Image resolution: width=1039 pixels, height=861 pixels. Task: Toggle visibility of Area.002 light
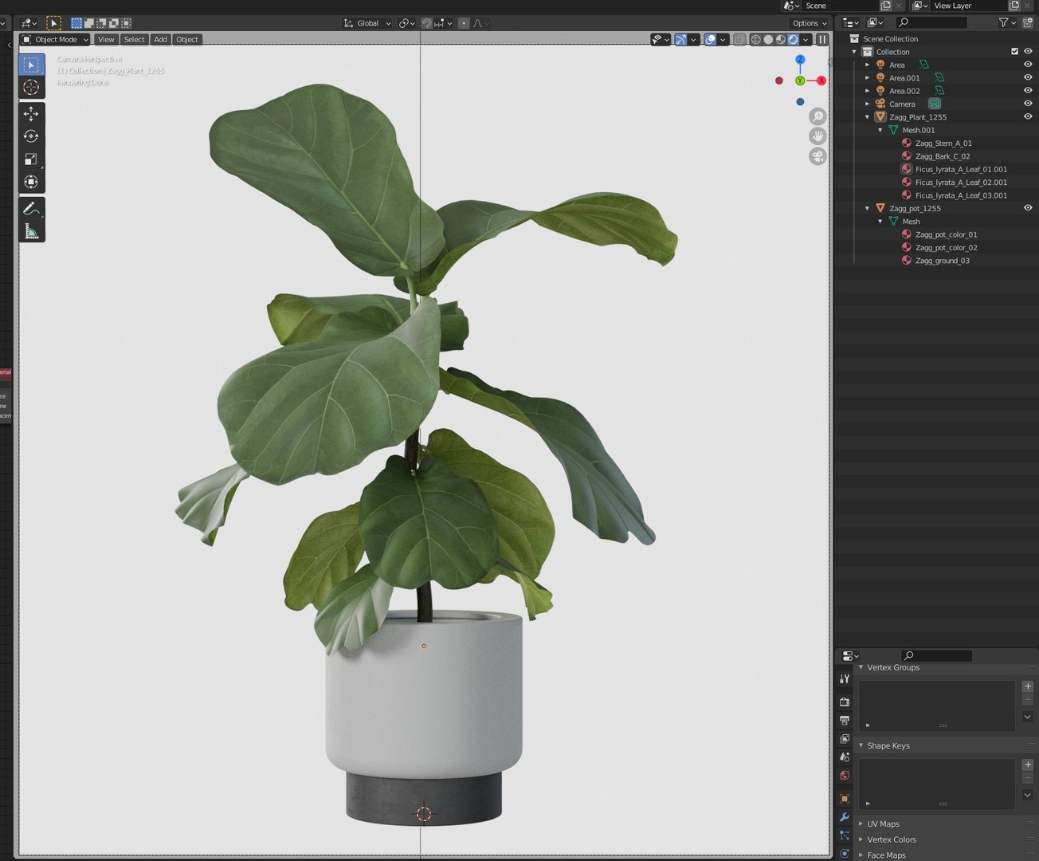[1028, 91]
